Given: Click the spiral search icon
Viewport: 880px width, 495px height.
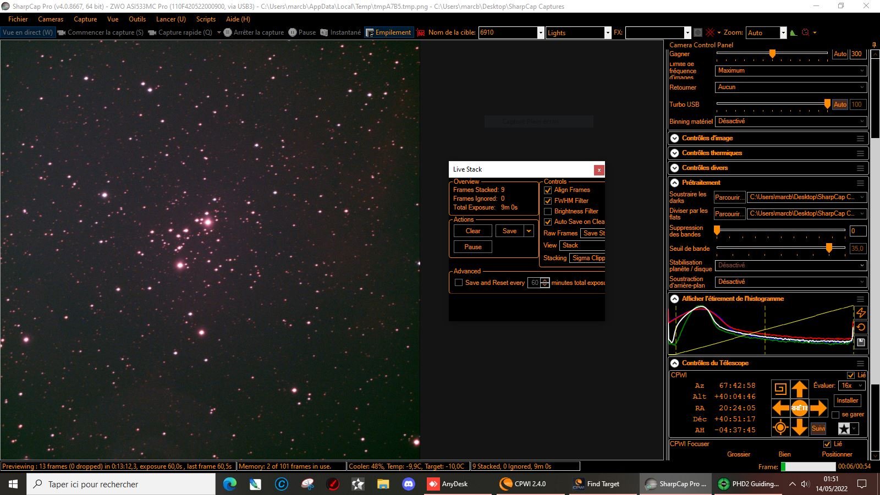Looking at the screenshot, I should 780,389.
